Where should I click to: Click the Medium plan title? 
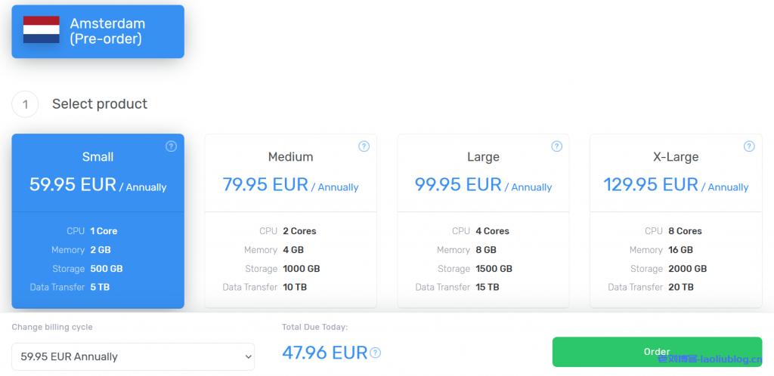[x=290, y=157]
